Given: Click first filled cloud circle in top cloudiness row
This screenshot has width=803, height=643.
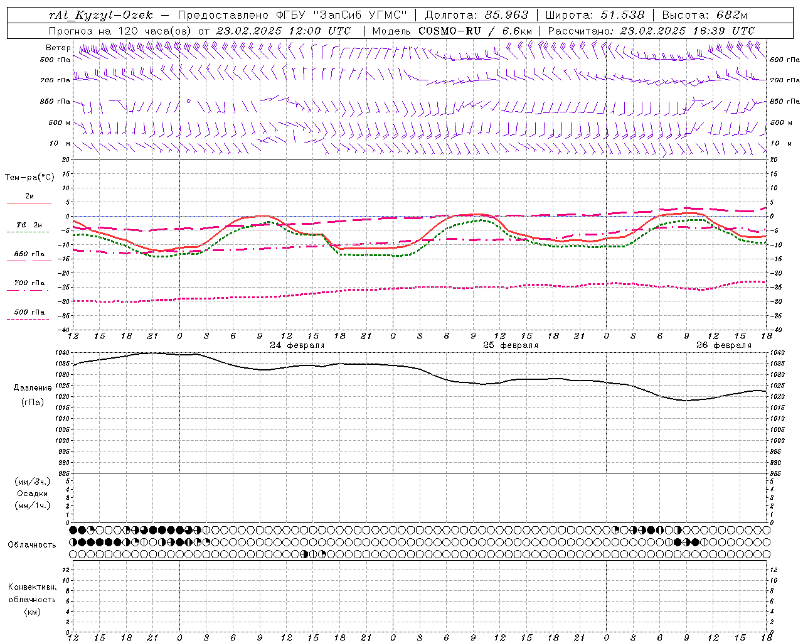Looking at the screenshot, I should click(73, 530).
